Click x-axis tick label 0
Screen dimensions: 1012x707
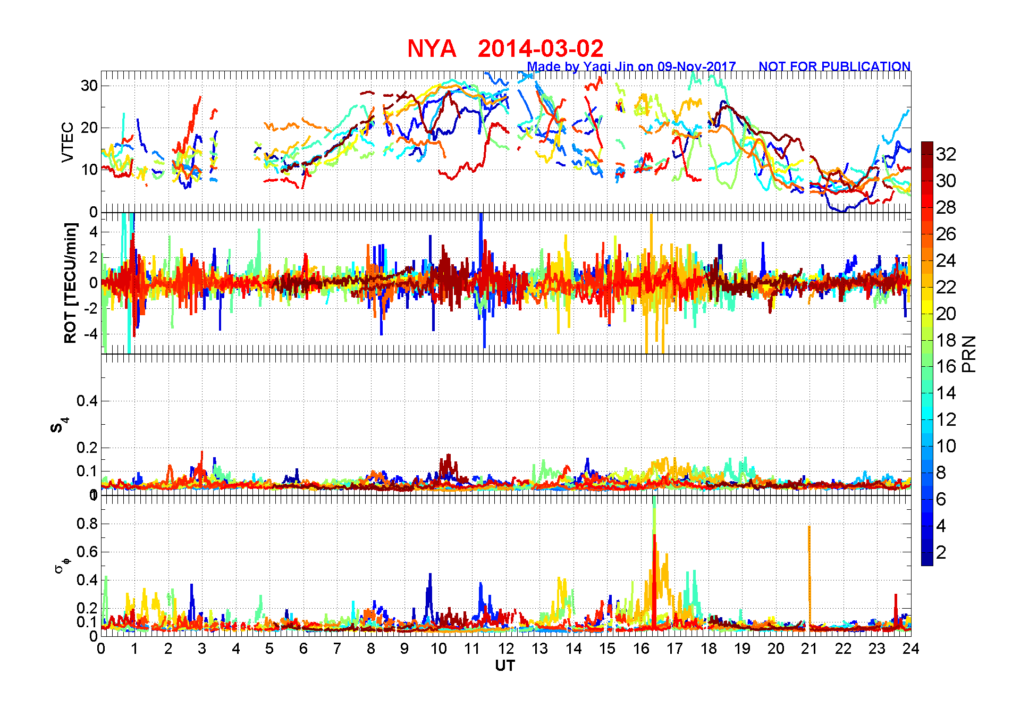click(101, 649)
